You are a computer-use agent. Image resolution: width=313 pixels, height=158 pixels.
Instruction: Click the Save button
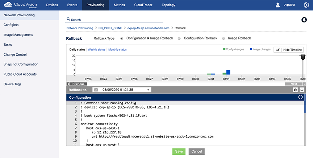click(x=179, y=151)
